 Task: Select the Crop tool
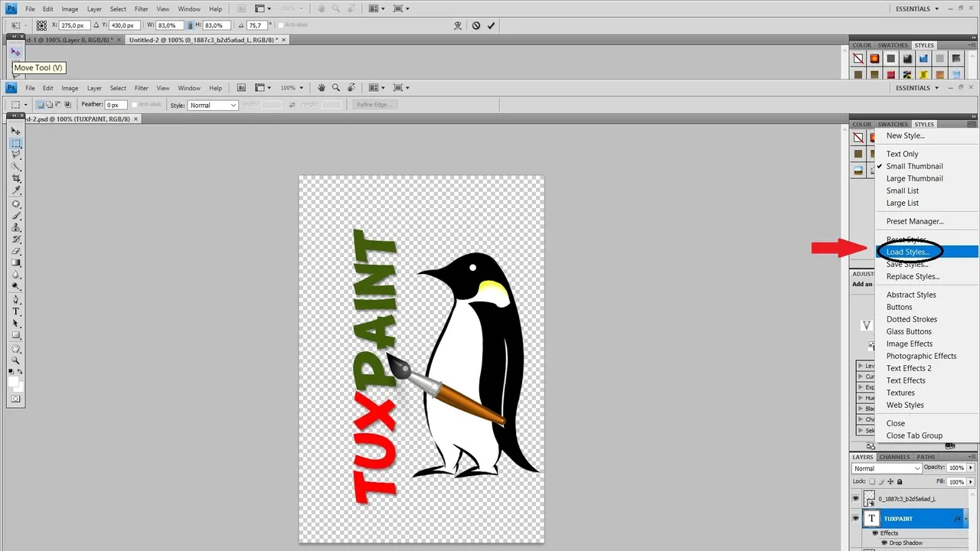pos(16,178)
